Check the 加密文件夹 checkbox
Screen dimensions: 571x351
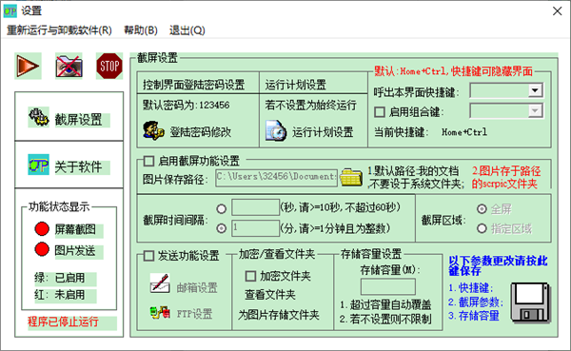click(x=250, y=276)
